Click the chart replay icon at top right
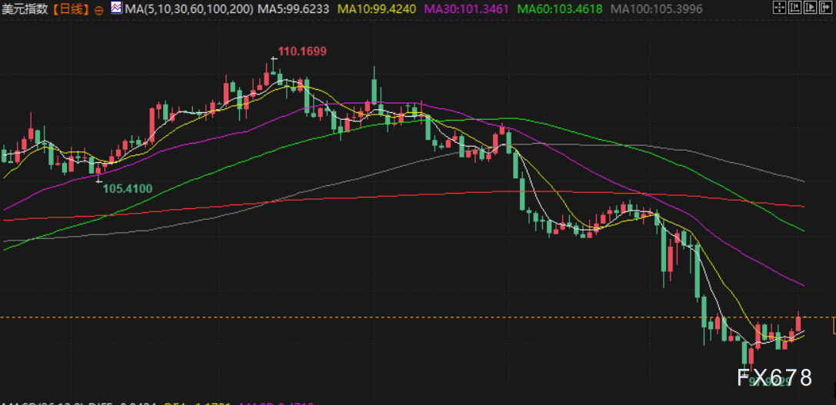 click(x=808, y=8)
